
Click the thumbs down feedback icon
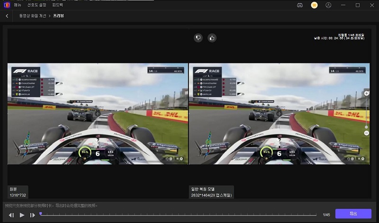199,38
